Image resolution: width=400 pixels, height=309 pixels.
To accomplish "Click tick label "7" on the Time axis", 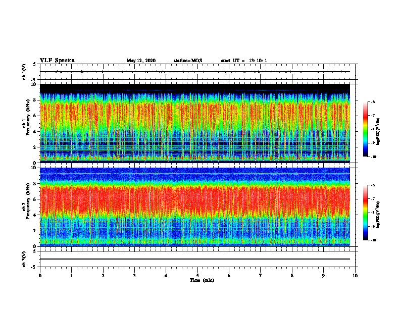I will pyautogui.click(x=261, y=276).
